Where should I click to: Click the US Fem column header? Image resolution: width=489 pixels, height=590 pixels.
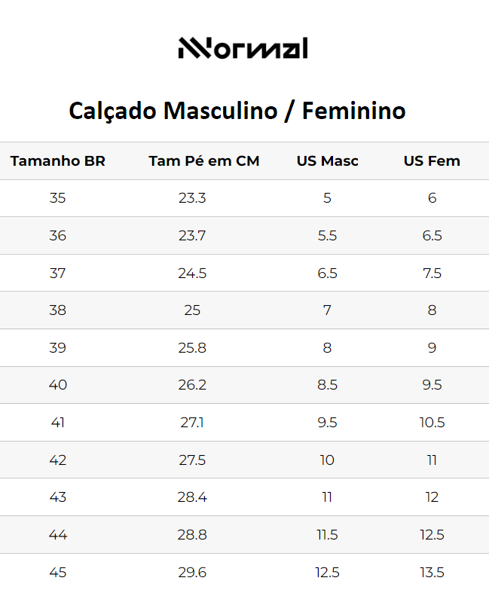(x=432, y=160)
